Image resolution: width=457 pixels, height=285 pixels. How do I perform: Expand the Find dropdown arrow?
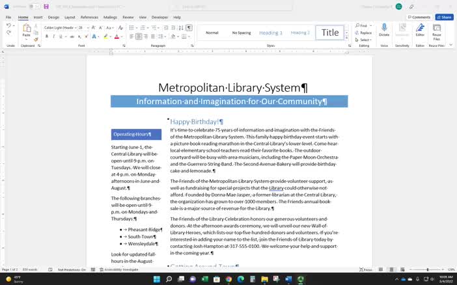click(371, 26)
